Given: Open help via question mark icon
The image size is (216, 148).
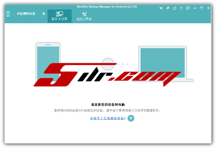Looking at the screenshot, I should pos(181,8).
